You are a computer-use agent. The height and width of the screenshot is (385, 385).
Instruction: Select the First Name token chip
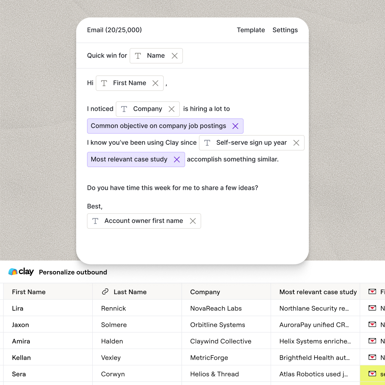point(130,83)
